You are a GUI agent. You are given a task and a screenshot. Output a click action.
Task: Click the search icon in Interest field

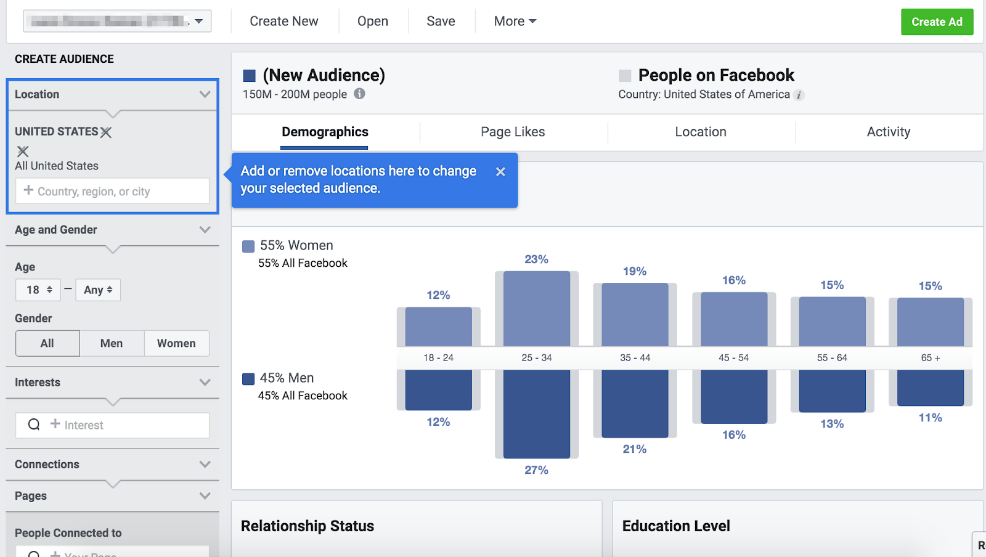pos(34,425)
